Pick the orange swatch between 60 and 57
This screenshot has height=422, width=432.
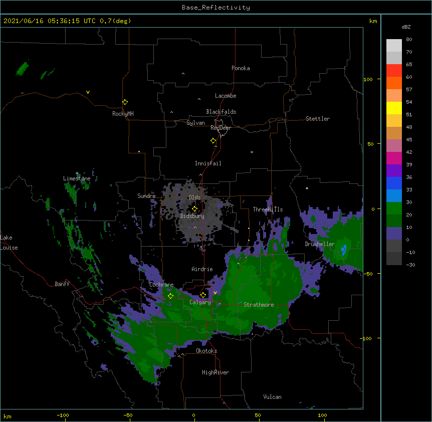tap(394, 83)
